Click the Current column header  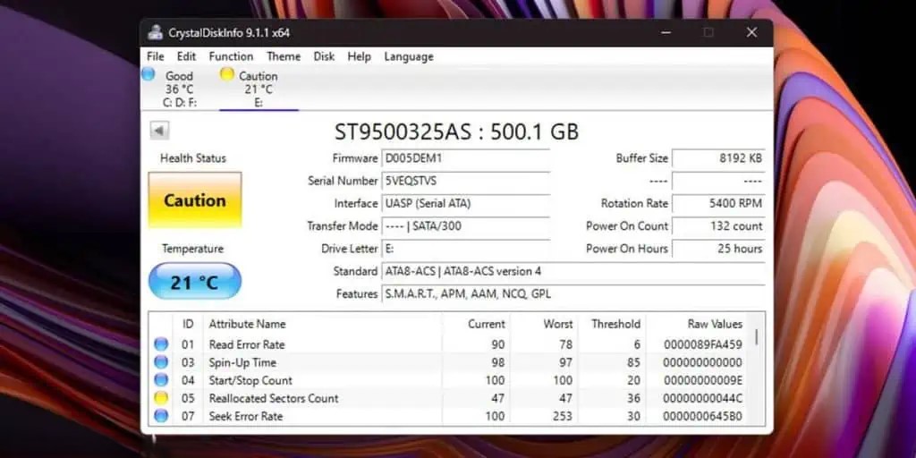(x=474, y=324)
